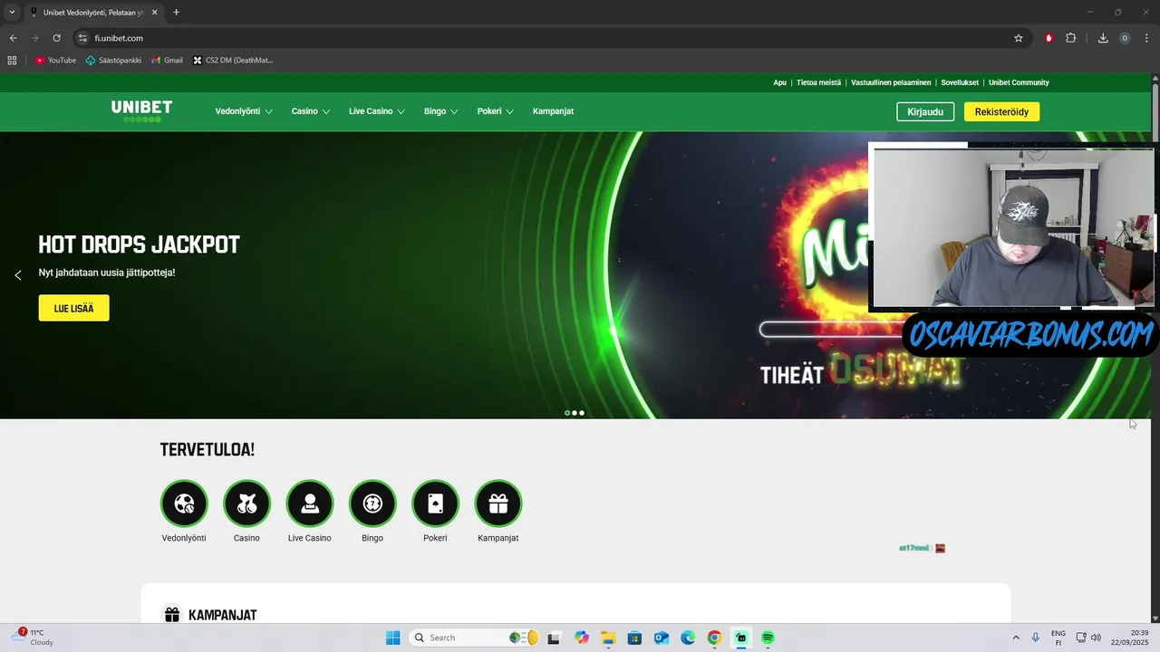Open Microsoft Store from taskbar
Image resolution: width=1160 pixels, height=652 pixels.
tap(634, 638)
